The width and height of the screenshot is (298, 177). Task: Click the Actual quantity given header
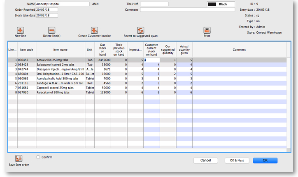[184, 50]
